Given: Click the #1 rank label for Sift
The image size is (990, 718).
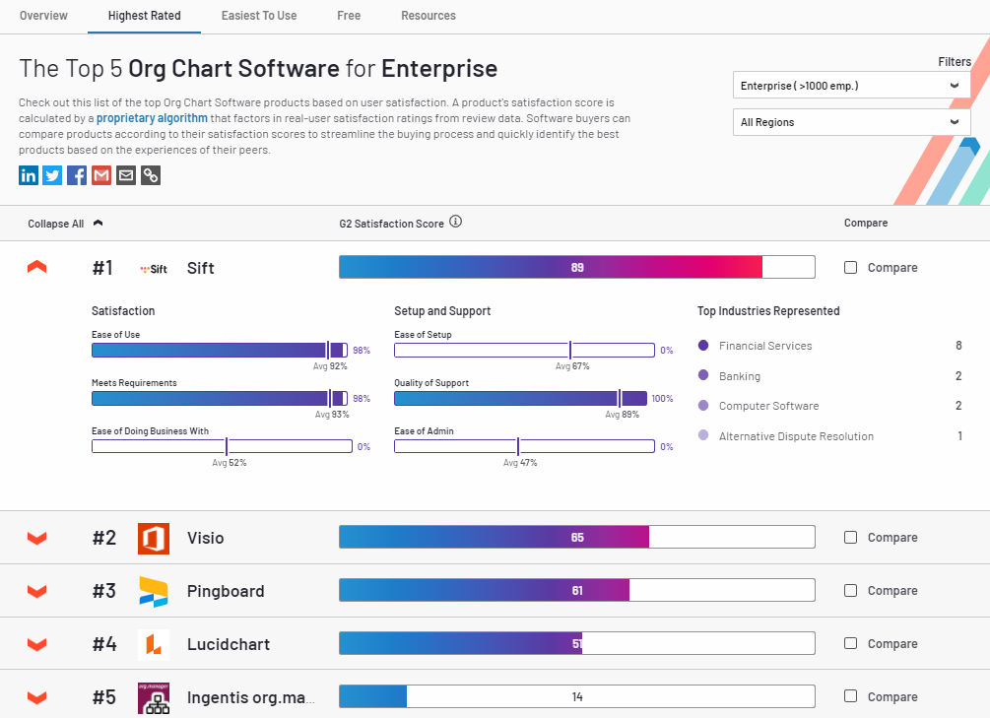Looking at the screenshot, I should 102,268.
